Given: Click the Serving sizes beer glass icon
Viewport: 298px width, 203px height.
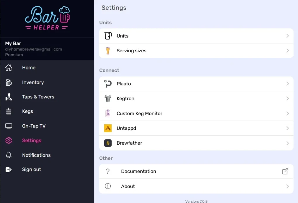Looking at the screenshot, I should (x=108, y=51).
